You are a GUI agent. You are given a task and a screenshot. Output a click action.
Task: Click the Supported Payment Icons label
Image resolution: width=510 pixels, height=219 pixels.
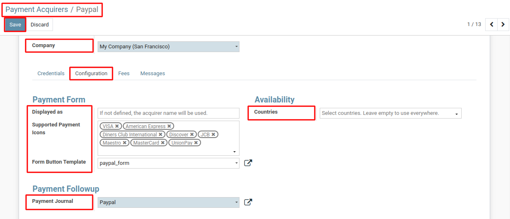click(x=56, y=129)
